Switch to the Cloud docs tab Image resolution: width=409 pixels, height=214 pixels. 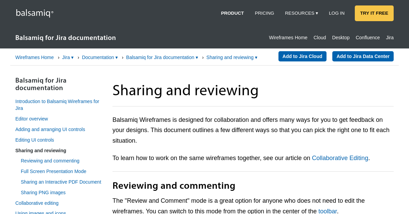tap(319, 38)
